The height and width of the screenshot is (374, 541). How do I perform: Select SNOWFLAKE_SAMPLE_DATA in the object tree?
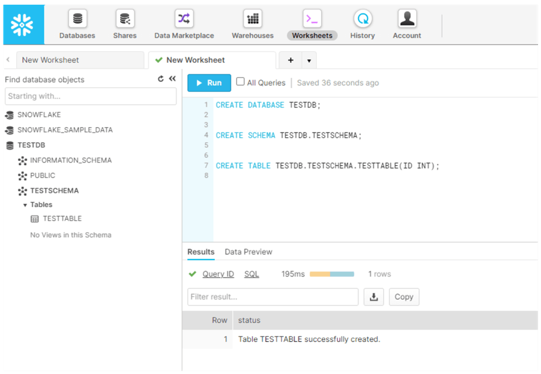click(x=65, y=130)
